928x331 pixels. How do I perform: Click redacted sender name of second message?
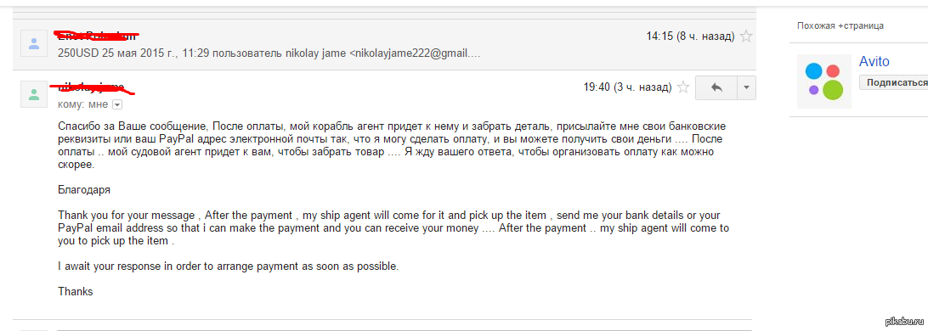click(92, 88)
